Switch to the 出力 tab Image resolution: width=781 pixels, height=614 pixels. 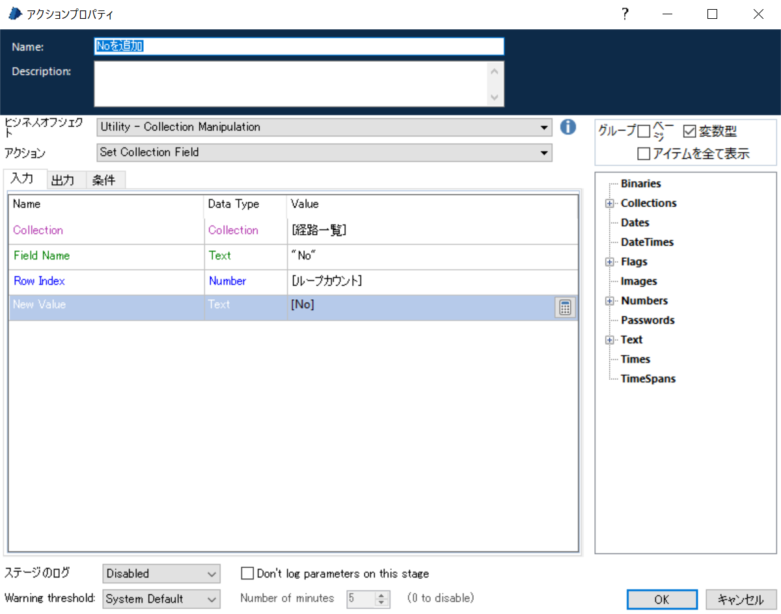(66, 181)
